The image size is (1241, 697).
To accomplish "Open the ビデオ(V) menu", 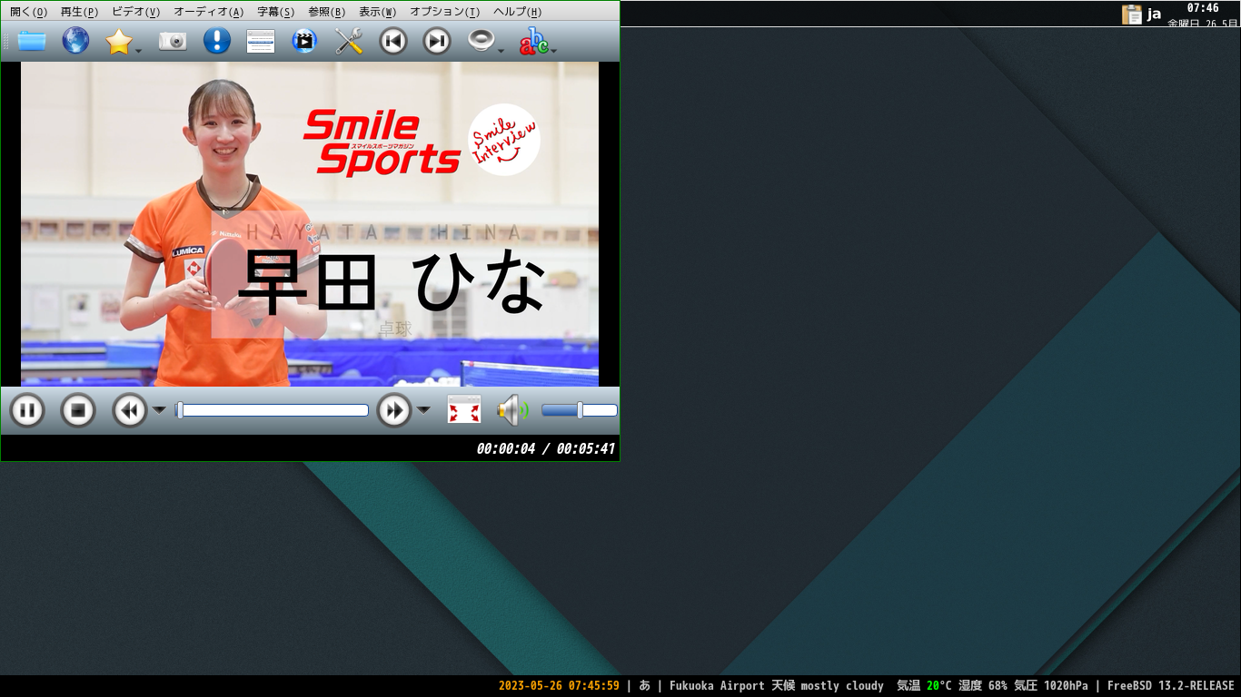I will pyautogui.click(x=135, y=12).
